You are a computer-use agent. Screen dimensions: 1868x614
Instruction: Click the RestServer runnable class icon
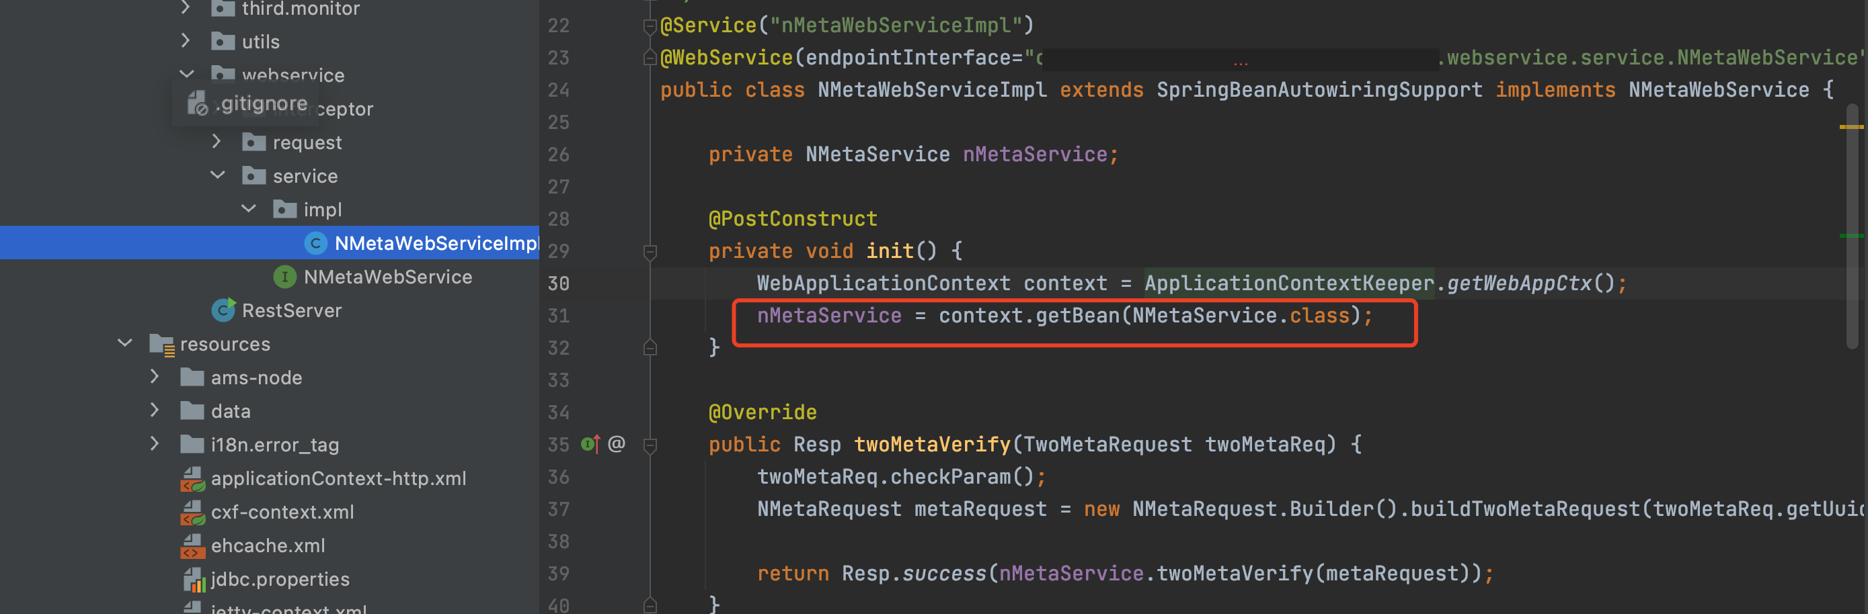tap(223, 309)
